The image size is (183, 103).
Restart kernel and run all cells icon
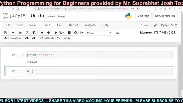82,33
